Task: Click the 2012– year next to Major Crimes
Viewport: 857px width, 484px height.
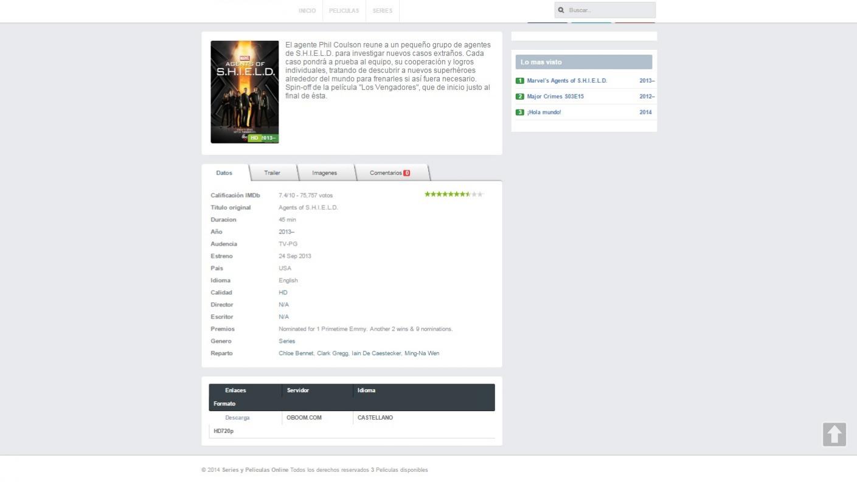Action: pos(647,96)
